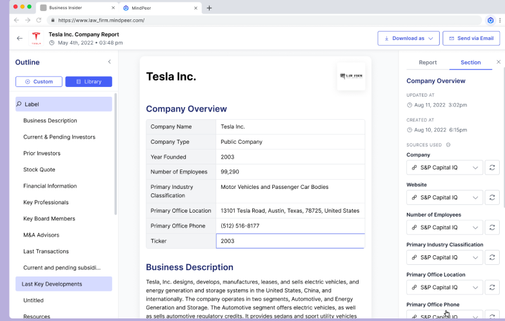Refresh the Website source
Screen dimensions: 505x321
[492, 197]
